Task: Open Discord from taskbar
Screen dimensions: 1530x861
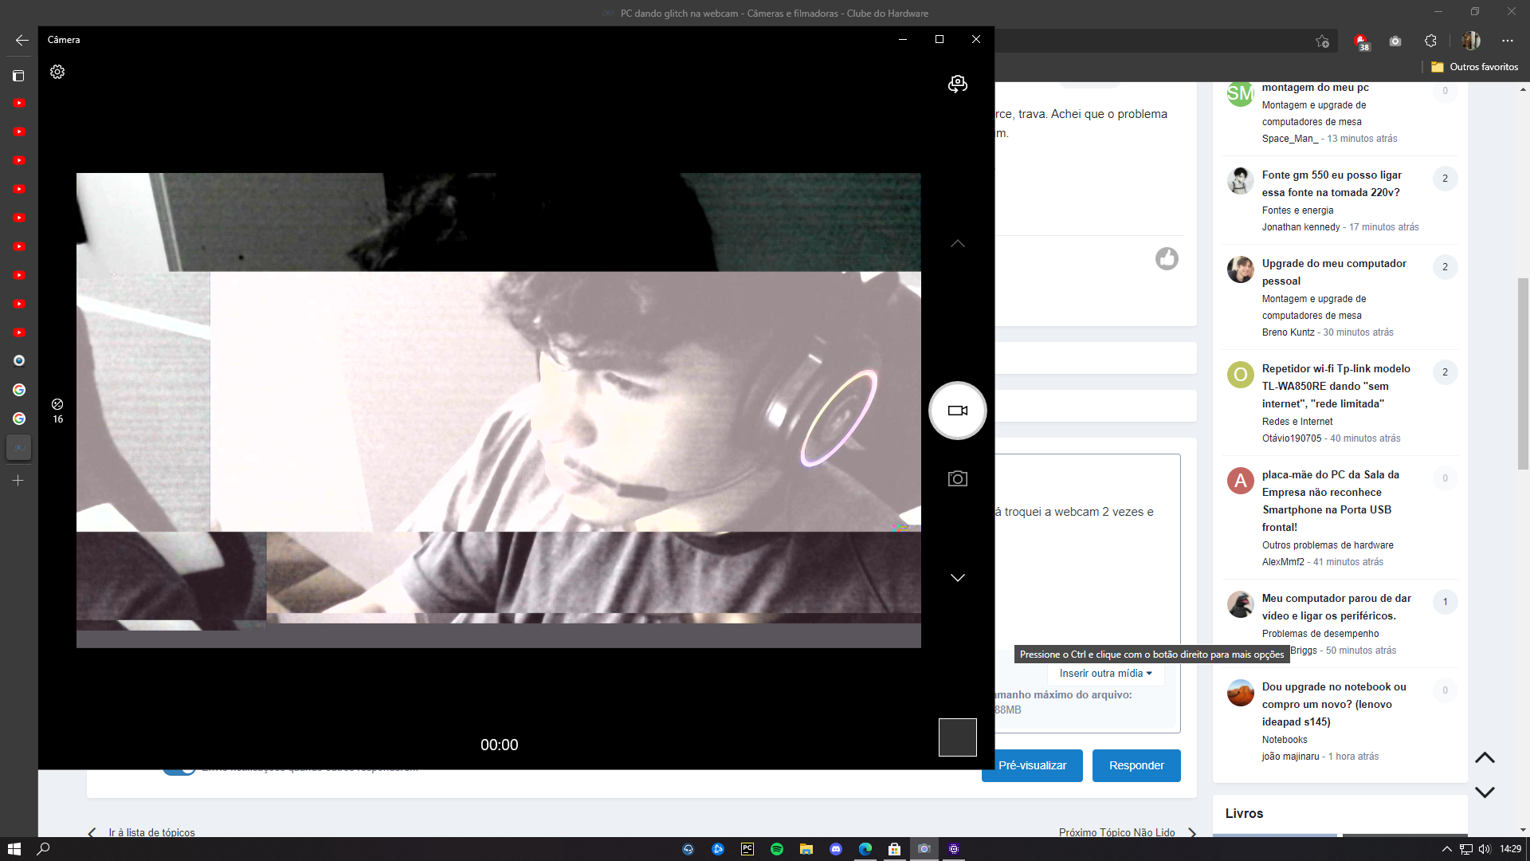Action: pos(836,849)
